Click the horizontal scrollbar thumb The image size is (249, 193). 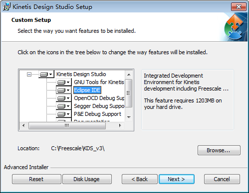click(67, 125)
